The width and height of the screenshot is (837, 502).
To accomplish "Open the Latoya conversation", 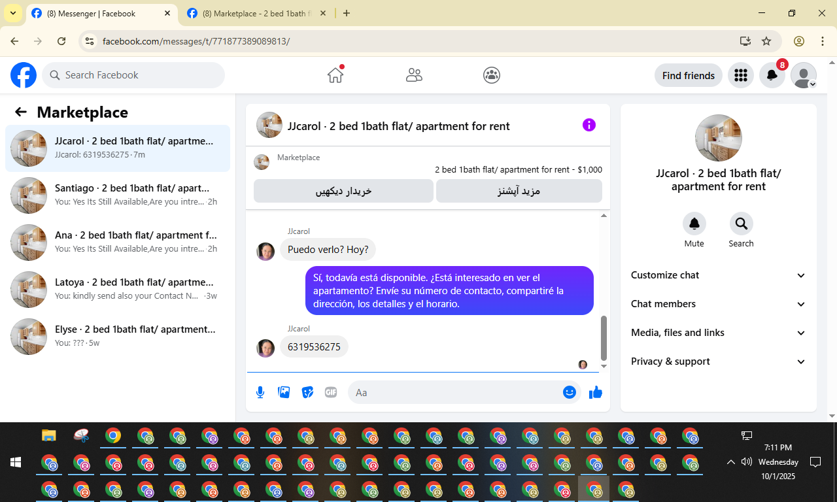I will click(118, 290).
